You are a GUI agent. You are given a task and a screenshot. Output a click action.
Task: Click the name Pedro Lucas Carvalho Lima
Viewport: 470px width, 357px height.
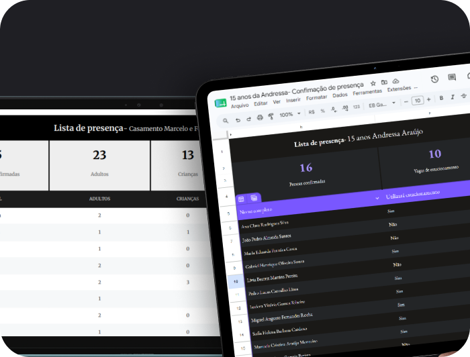pos(273,291)
